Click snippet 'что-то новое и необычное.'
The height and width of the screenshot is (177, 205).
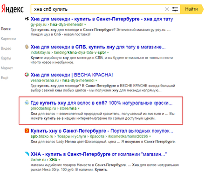coord(52,62)
